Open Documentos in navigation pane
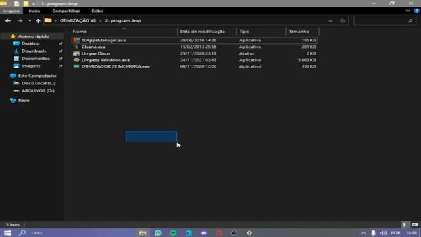 point(36,59)
